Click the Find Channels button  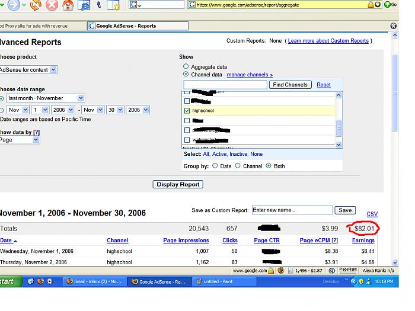[290, 85]
